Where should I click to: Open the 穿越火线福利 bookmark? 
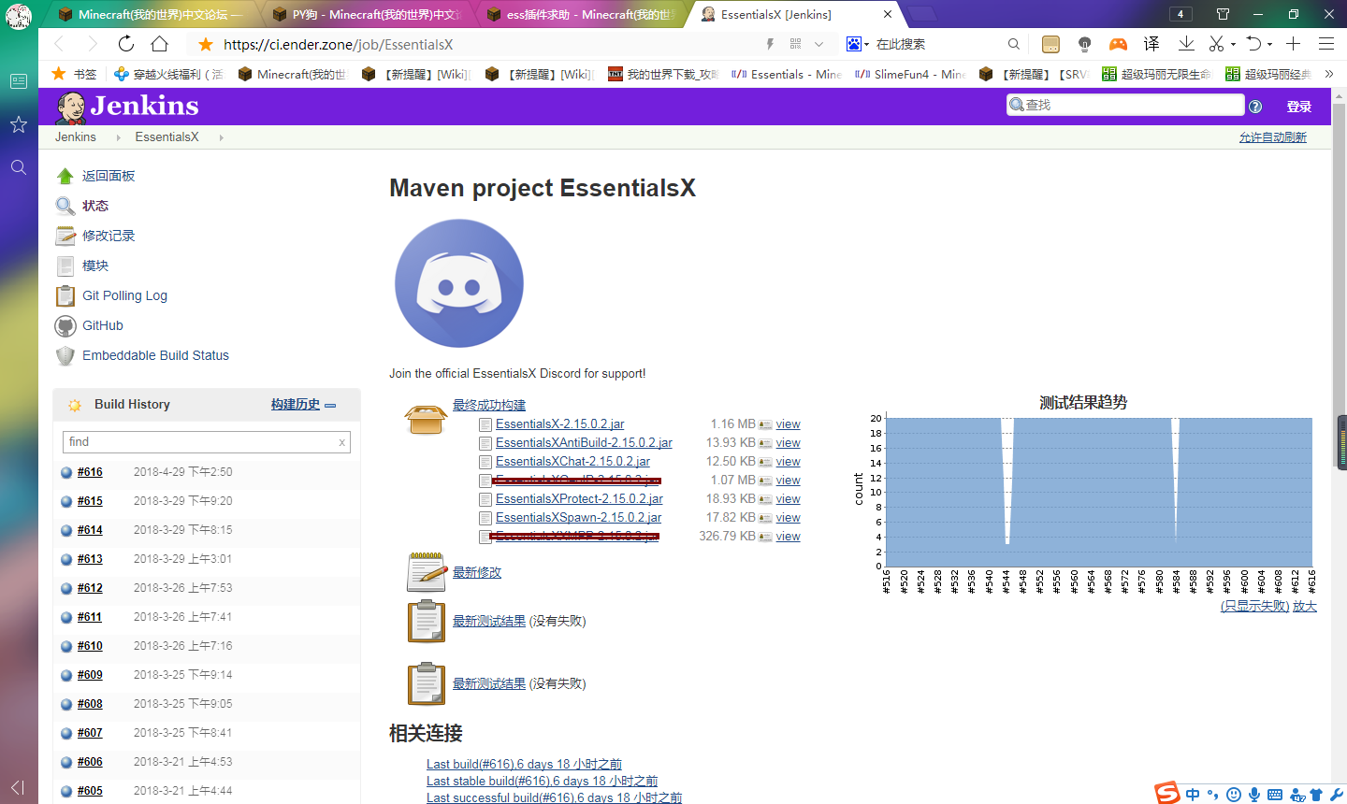pyautogui.click(x=168, y=74)
